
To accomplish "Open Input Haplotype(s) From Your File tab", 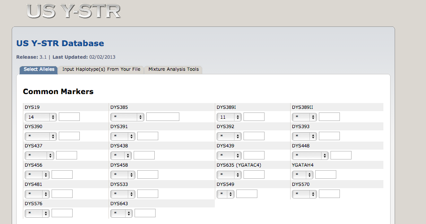I will [x=101, y=69].
